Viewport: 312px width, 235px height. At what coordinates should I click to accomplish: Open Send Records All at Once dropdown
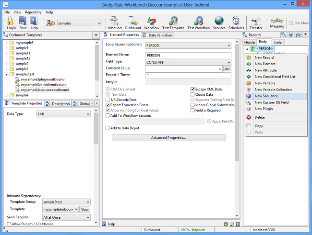(x=66, y=218)
